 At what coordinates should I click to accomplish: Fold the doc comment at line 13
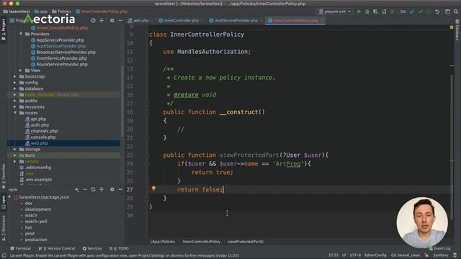[147, 69]
